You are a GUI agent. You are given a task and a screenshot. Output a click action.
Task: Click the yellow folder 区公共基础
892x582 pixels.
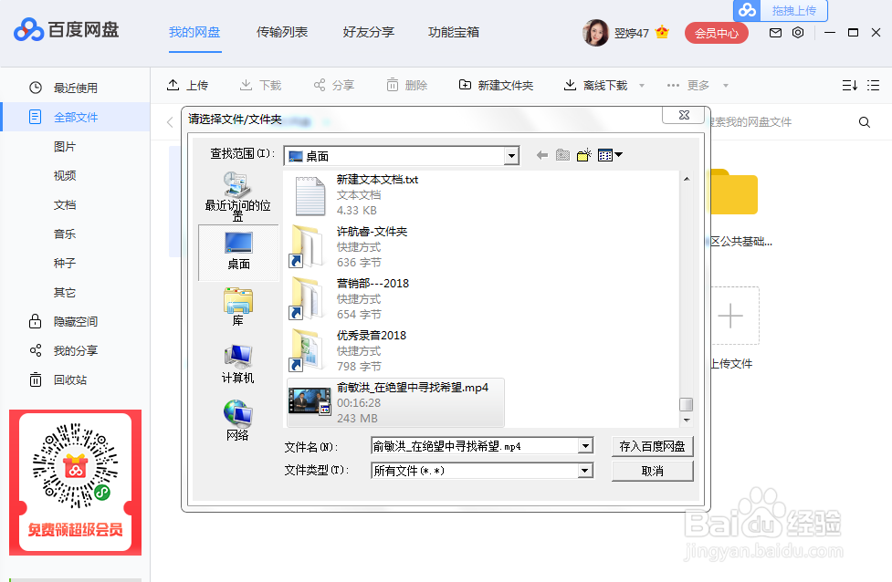[734, 193]
